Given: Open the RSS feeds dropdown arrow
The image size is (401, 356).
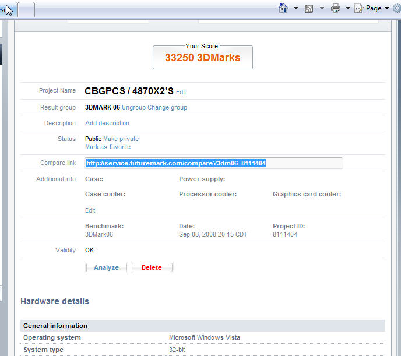Looking at the screenshot, I should (x=322, y=8).
